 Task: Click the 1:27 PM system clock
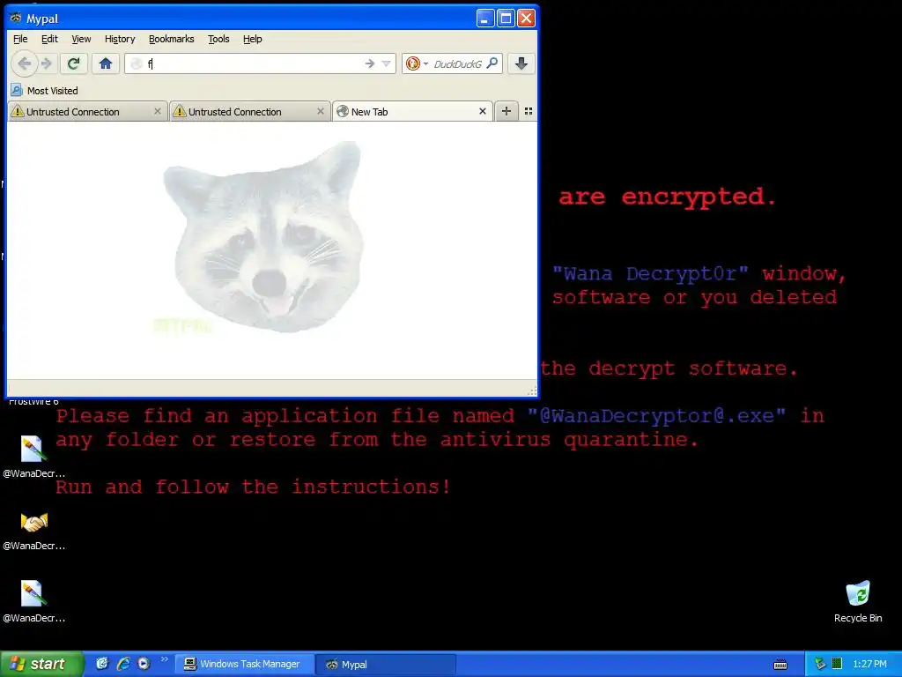[869, 665]
